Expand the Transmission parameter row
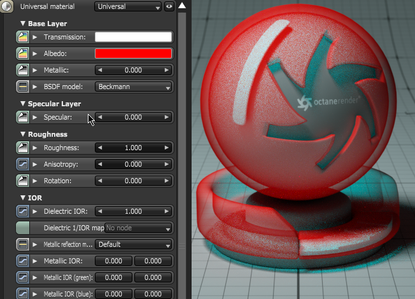This screenshot has height=299, width=415. pos(35,37)
